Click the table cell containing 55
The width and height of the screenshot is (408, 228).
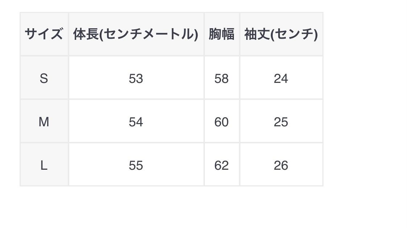(x=136, y=165)
